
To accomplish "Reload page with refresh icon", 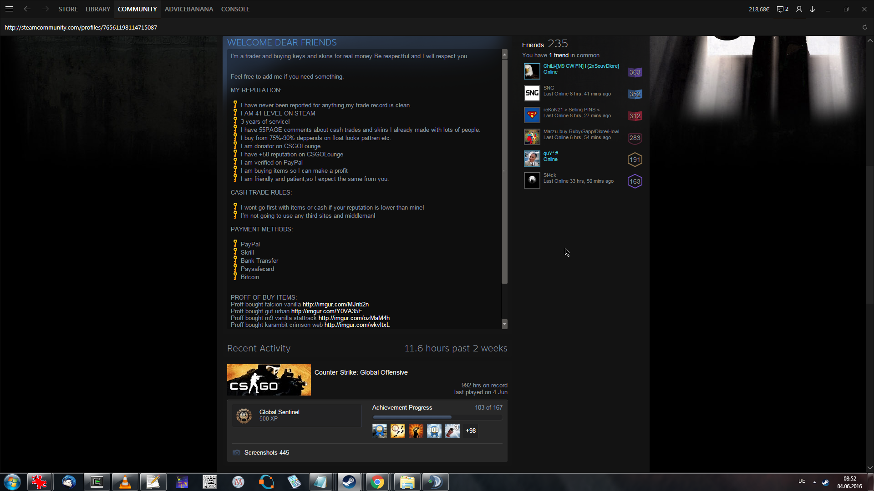I will [x=865, y=27].
